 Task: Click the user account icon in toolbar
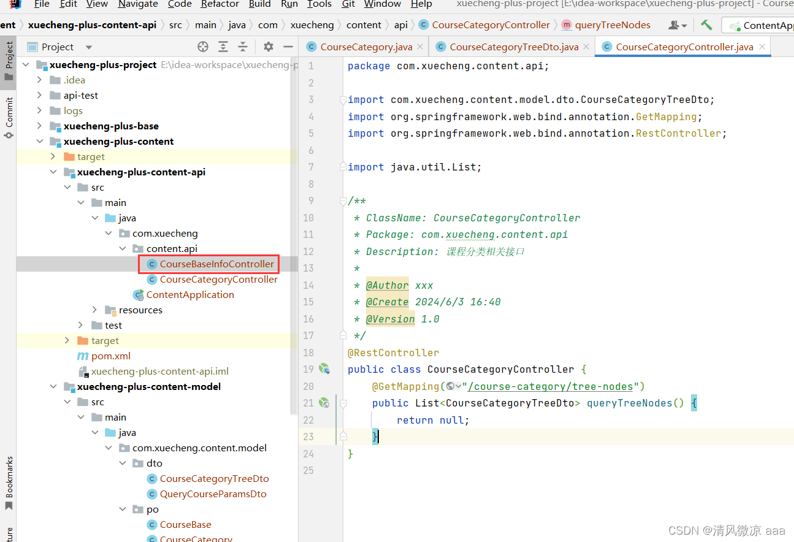click(678, 25)
